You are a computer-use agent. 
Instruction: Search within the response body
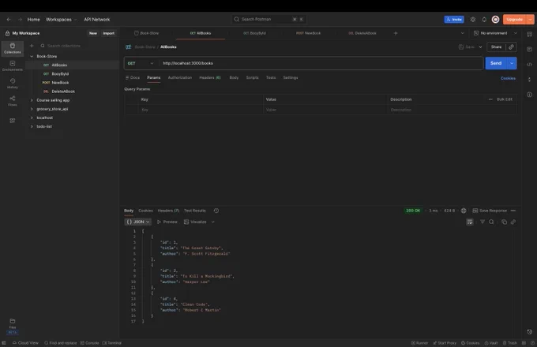point(491,222)
